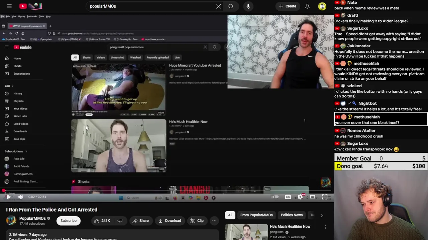Toggle closed captions CC button
This screenshot has height=240, width=428.
tap(288, 197)
